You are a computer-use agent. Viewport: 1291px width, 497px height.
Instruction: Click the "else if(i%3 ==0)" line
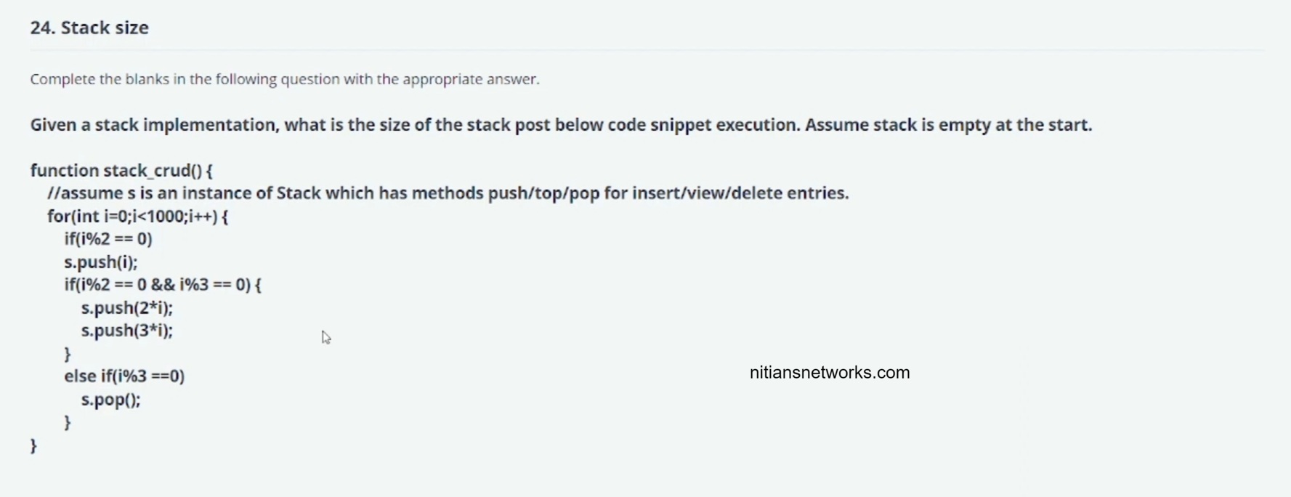point(124,376)
